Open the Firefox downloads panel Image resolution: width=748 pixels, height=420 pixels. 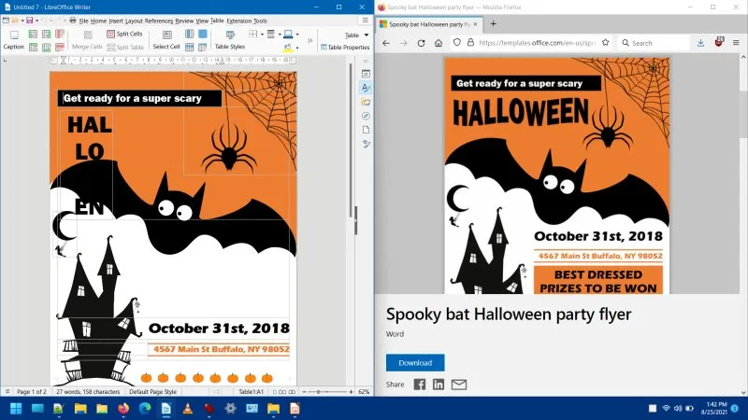[701, 43]
